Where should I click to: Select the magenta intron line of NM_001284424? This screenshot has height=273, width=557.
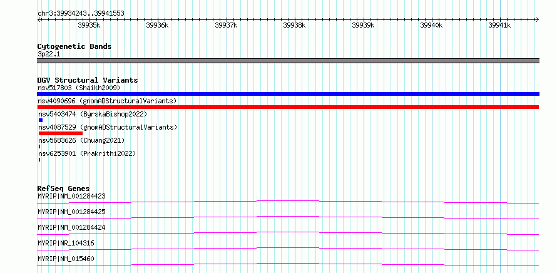(x=288, y=233)
